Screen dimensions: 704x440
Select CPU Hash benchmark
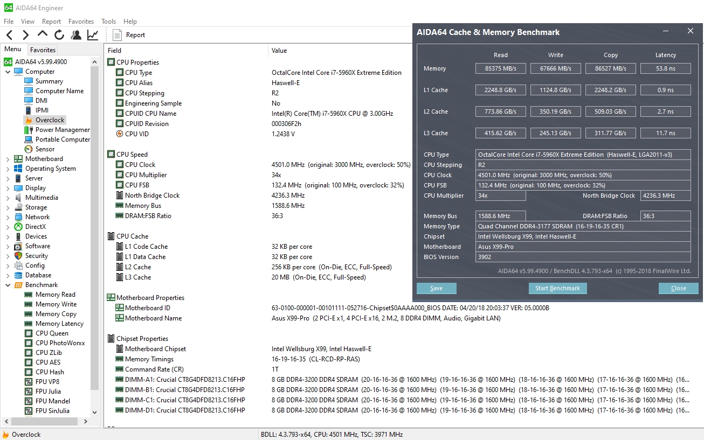[x=50, y=372]
